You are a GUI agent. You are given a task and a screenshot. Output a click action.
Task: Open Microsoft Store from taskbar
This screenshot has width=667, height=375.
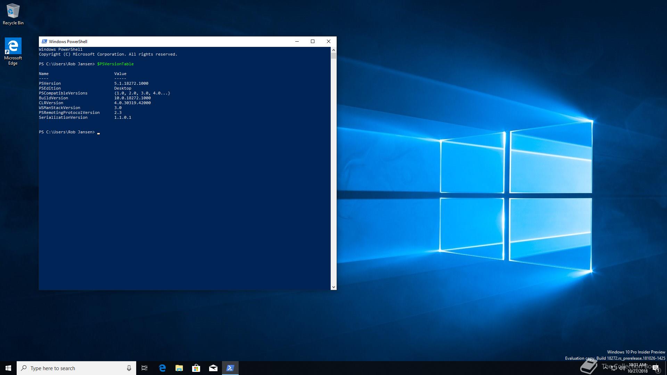pos(196,368)
